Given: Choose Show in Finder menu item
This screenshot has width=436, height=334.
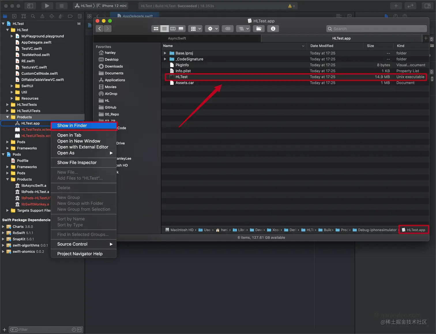Looking at the screenshot, I should [84, 125].
